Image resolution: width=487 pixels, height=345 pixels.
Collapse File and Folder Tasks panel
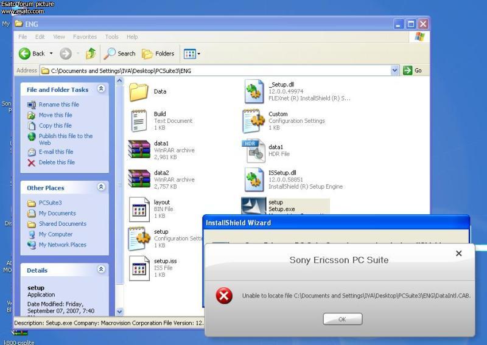click(101, 89)
